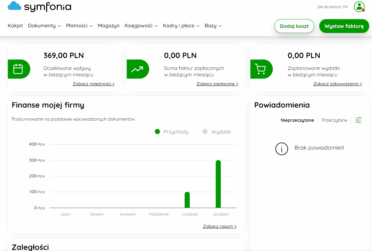
Task: Expand the Bazy menu
Action: tap(213, 26)
